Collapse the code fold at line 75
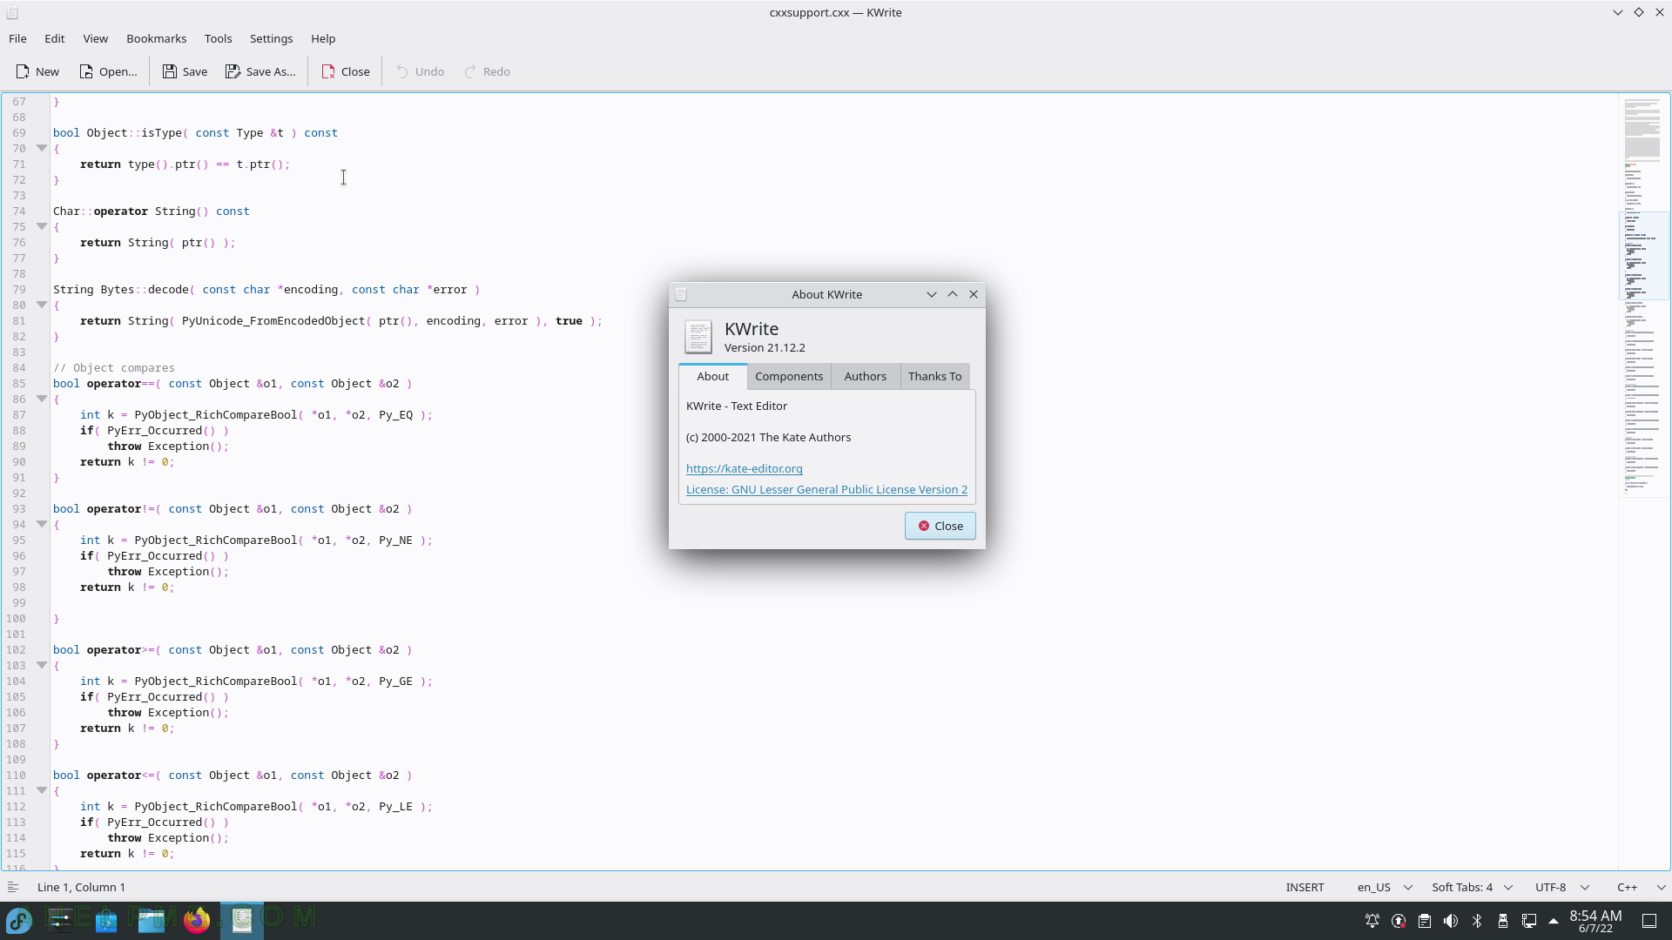1672x940 pixels. (x=41, y=226)
